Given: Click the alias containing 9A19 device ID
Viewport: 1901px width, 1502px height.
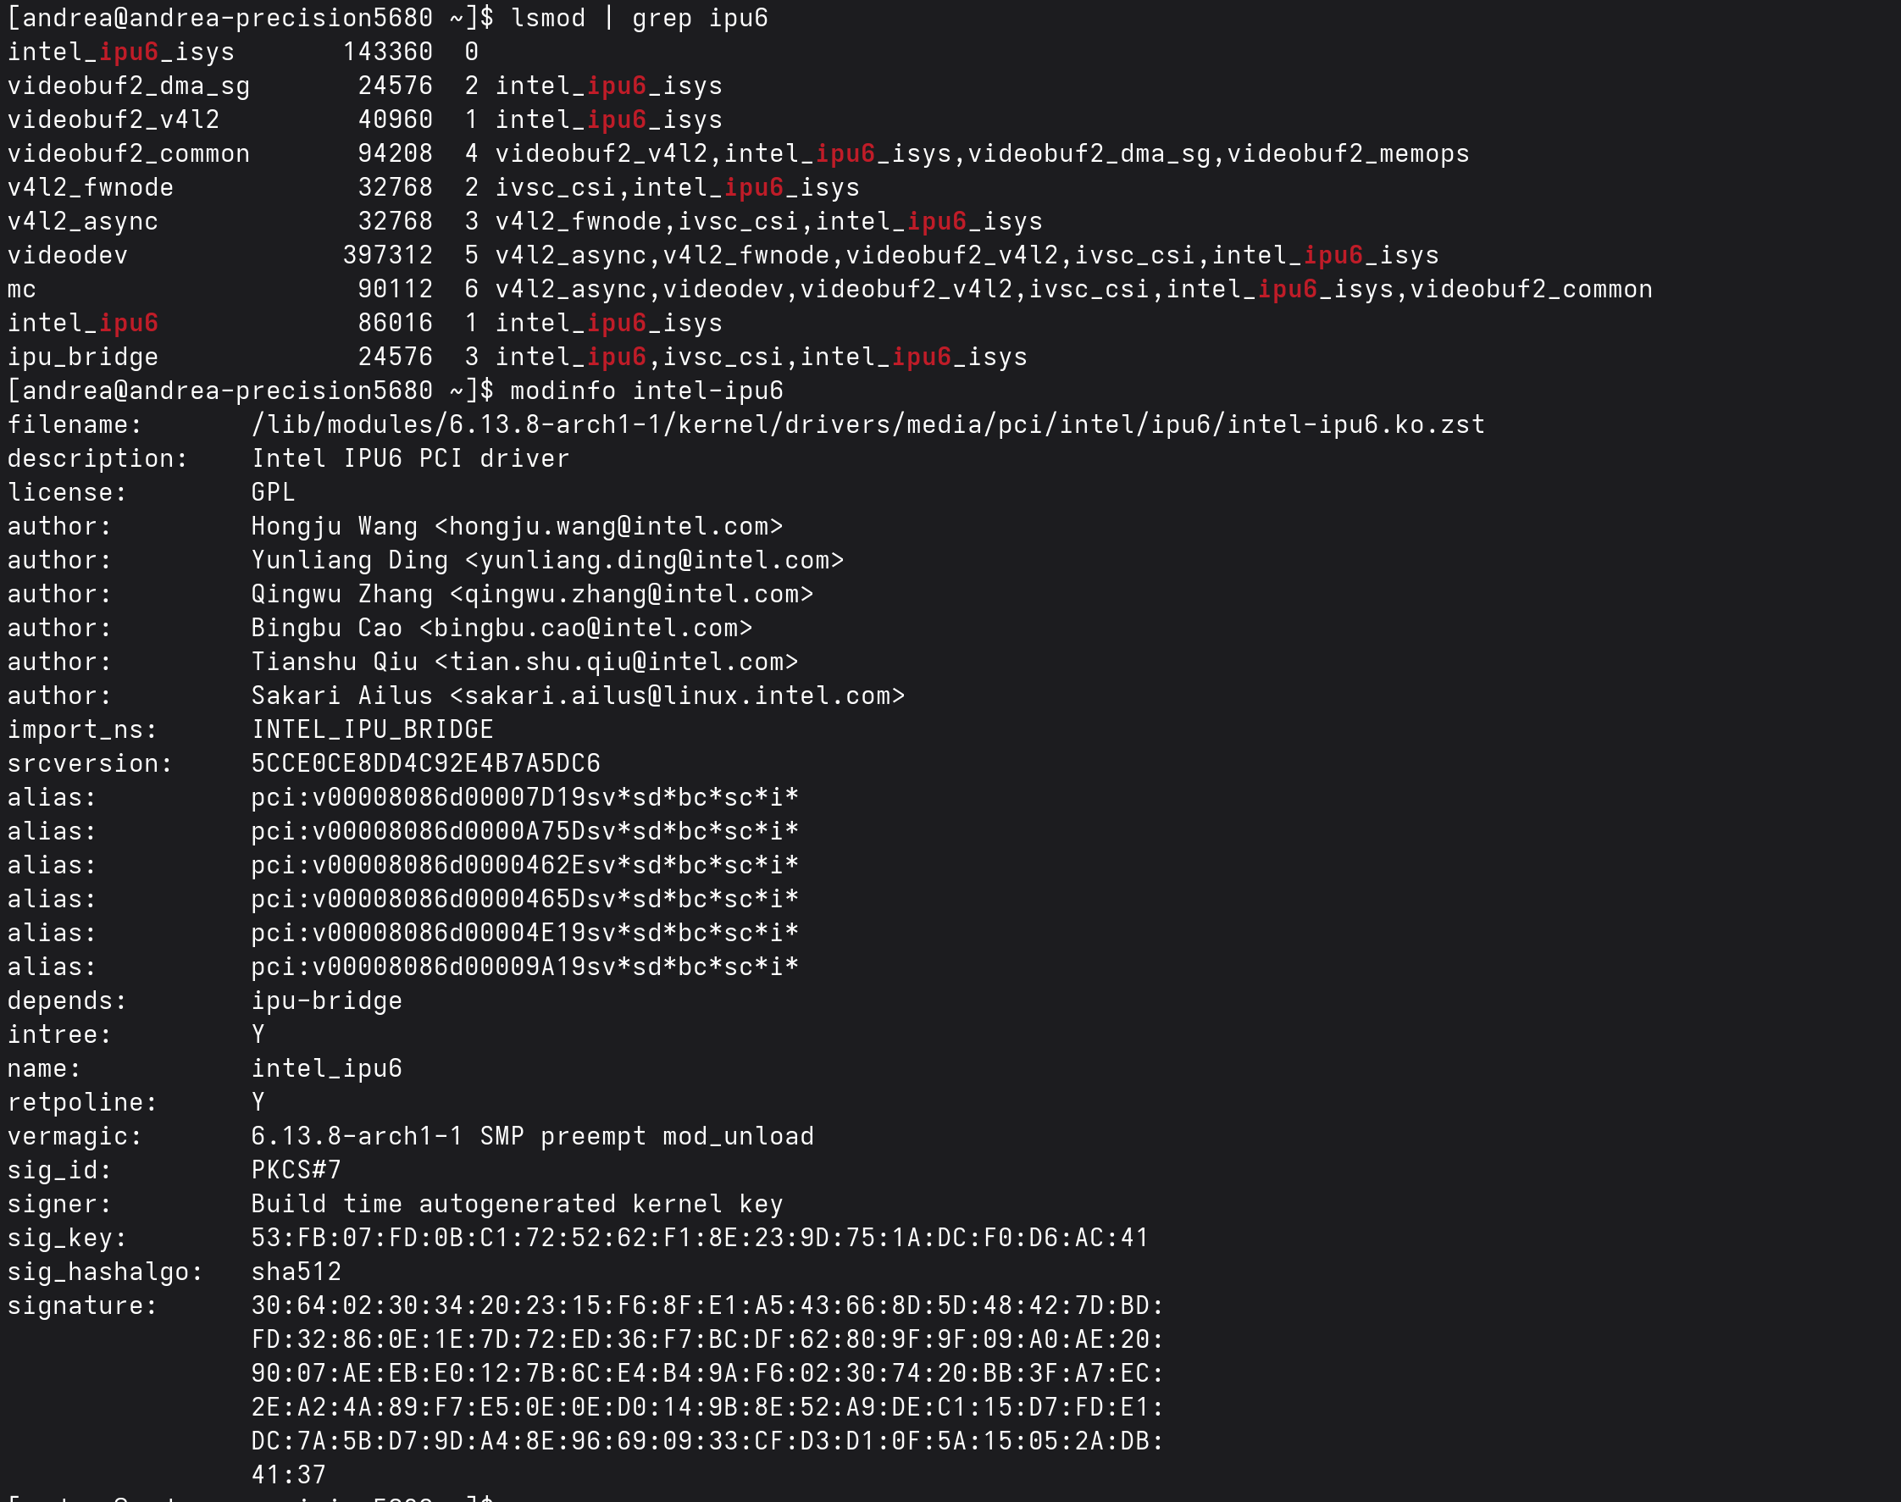Looking at the screenshot, I should pos(525,967).
